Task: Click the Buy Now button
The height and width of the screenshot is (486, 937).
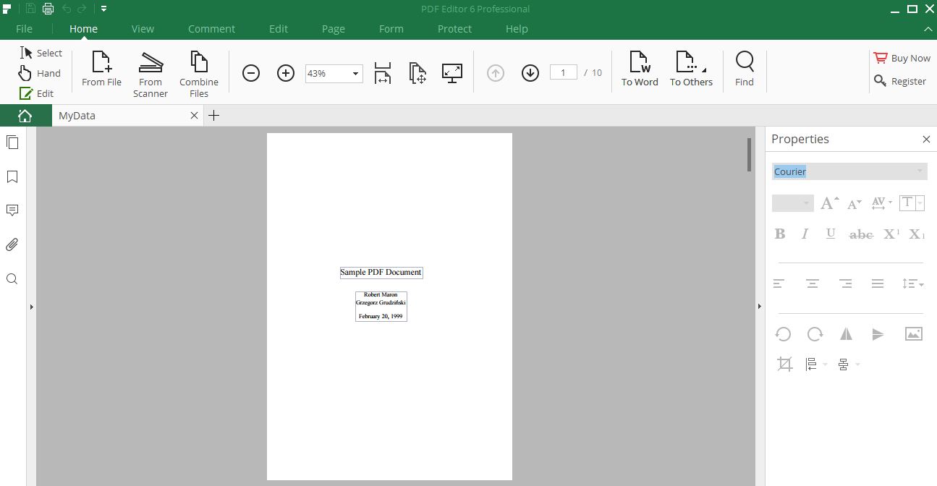Action: [x=902, y=58]
